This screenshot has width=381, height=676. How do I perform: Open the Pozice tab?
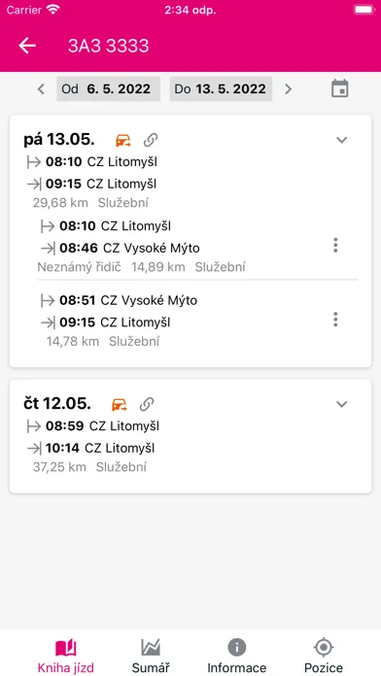[324, 656]
